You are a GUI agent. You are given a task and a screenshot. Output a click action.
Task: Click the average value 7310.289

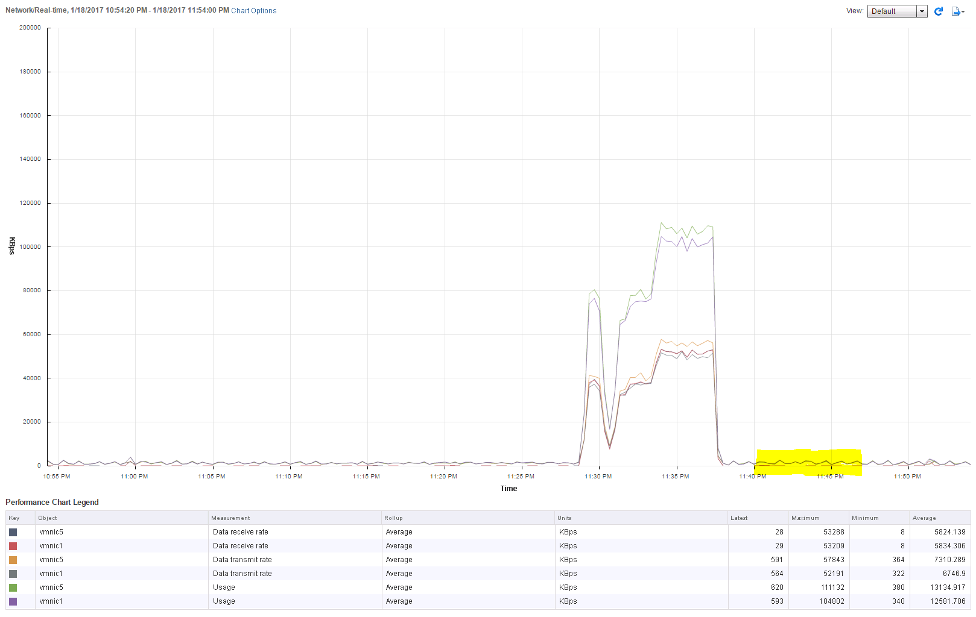(950, 560)
